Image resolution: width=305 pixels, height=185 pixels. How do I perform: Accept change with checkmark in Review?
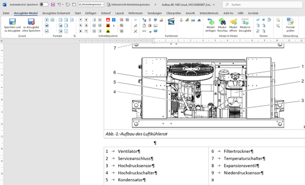(x=258, y=20)
